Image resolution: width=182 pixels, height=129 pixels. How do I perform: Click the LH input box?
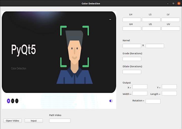click(x=132, y=20)
